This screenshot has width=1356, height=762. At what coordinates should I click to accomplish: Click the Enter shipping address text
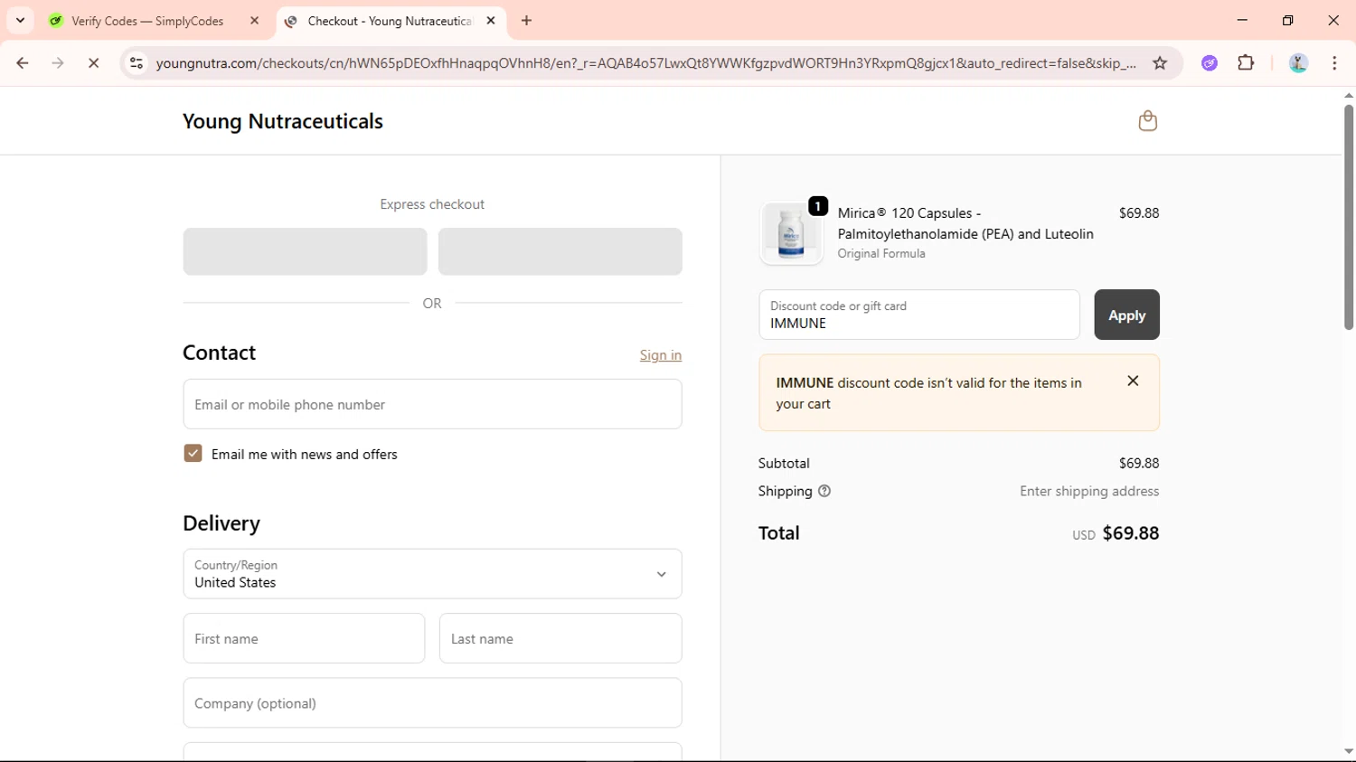click(1089, 491)
